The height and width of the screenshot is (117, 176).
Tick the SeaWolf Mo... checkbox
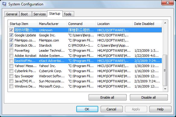point(11,61)
